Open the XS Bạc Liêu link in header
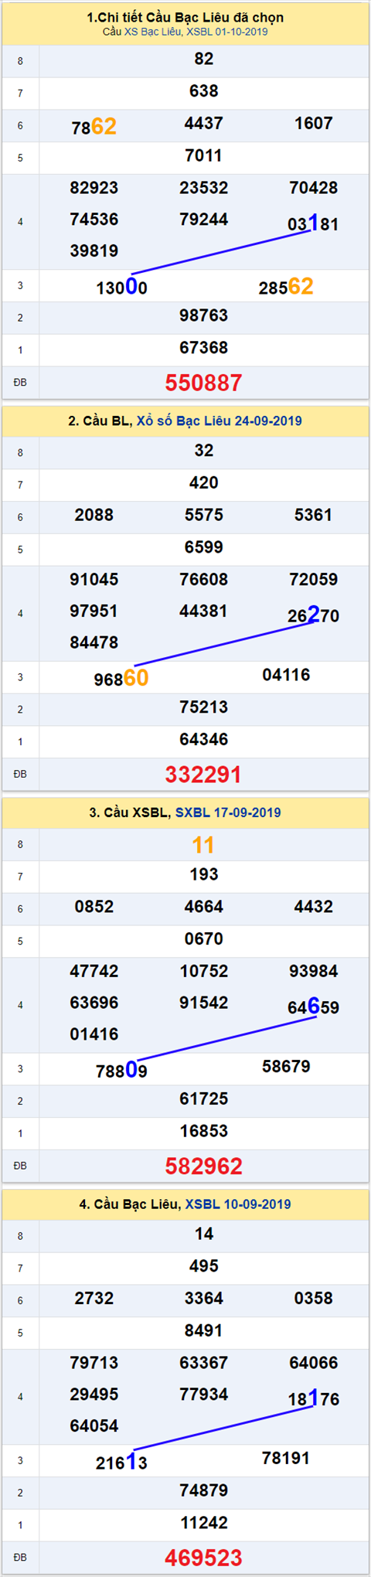The height and width of the screenshot is (1577, 371). [x=153, y=32]
